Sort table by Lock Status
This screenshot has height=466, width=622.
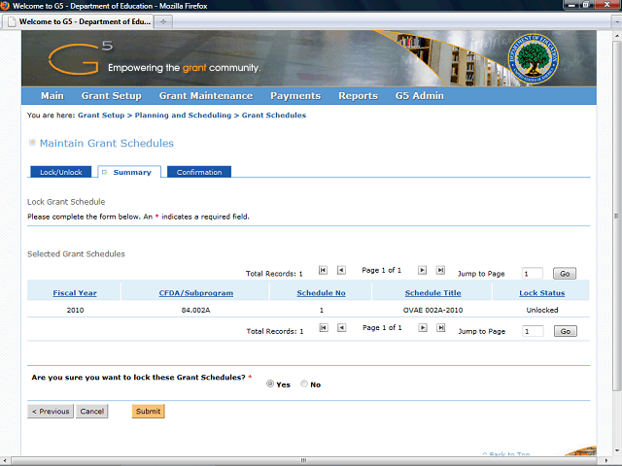542,293
